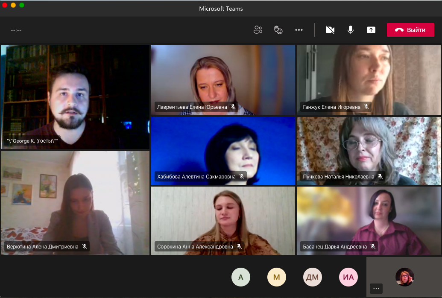The image size is (442, 298).
Task: Select the participant avatar labeled М
Action: click(277, 277)
